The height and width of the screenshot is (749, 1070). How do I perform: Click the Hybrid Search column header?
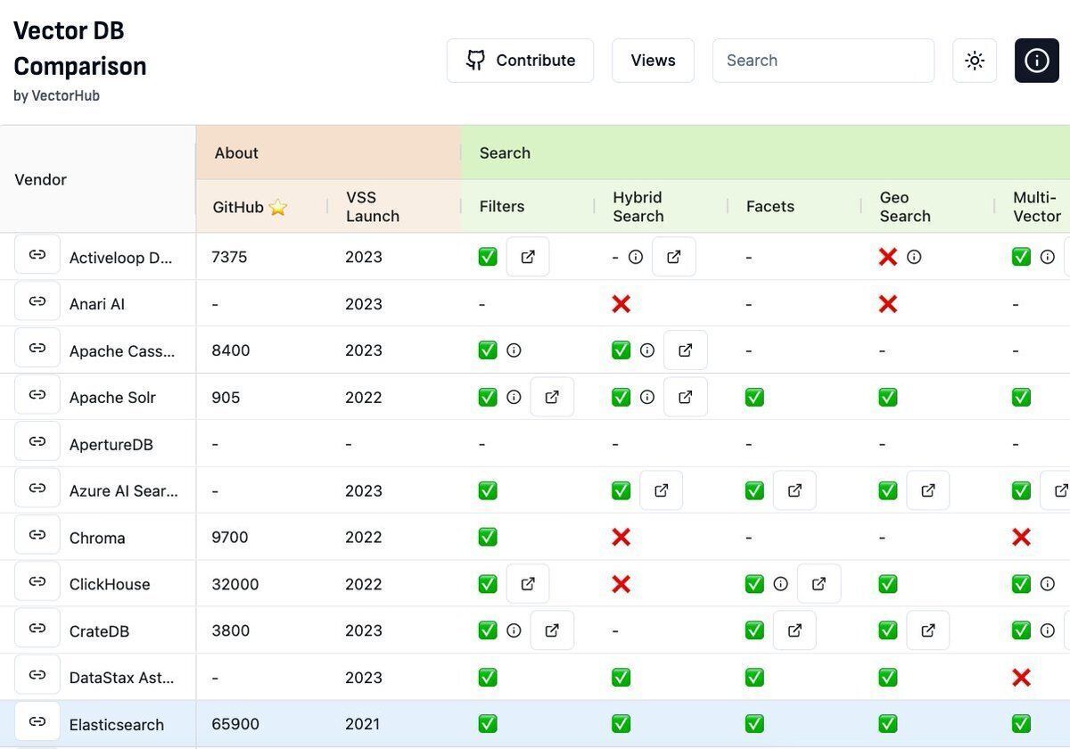(x=638, y=207)
